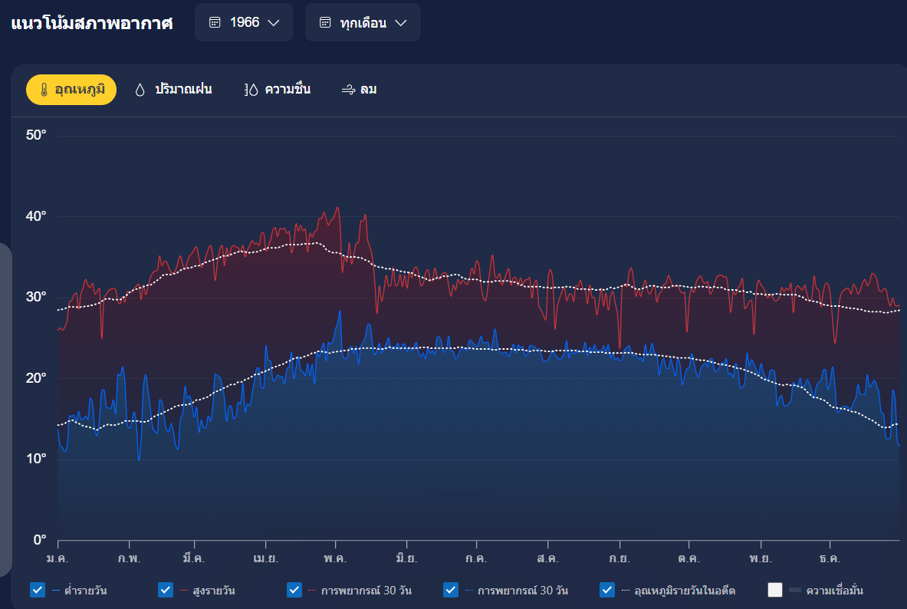Switch to the ความชื้น tab
This screenshot has width=907, height=609.
click(x=278, y=90)
